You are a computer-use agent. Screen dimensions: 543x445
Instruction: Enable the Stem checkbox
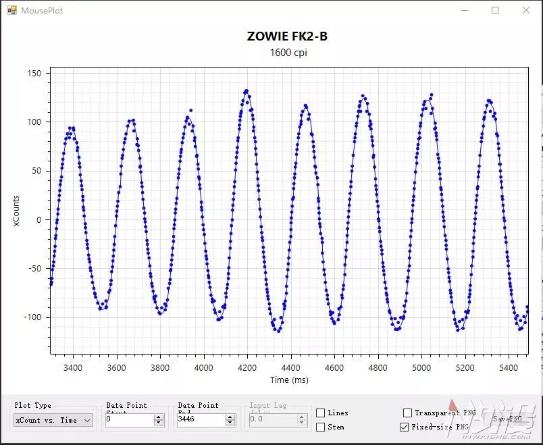pos(321,427)
